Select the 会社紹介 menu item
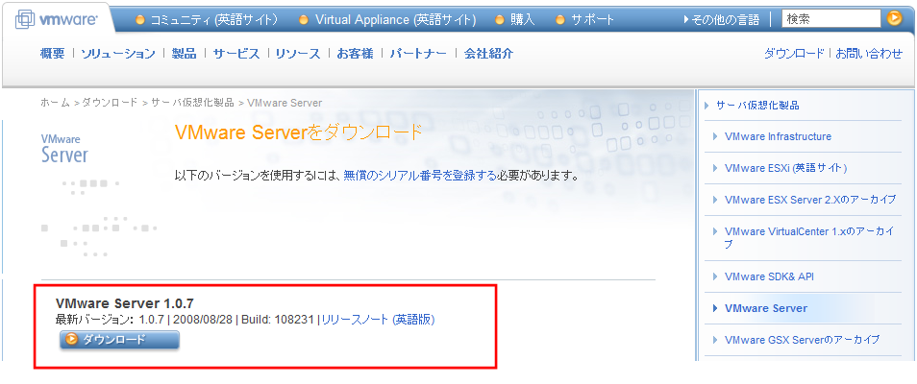 coord(489,54)
